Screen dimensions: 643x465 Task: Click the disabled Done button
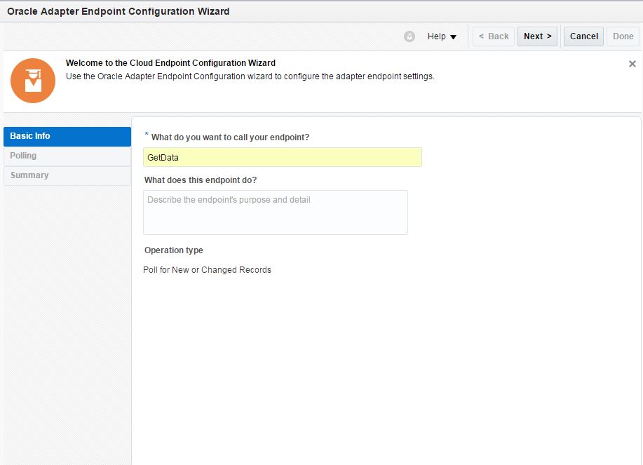(623, 36)
